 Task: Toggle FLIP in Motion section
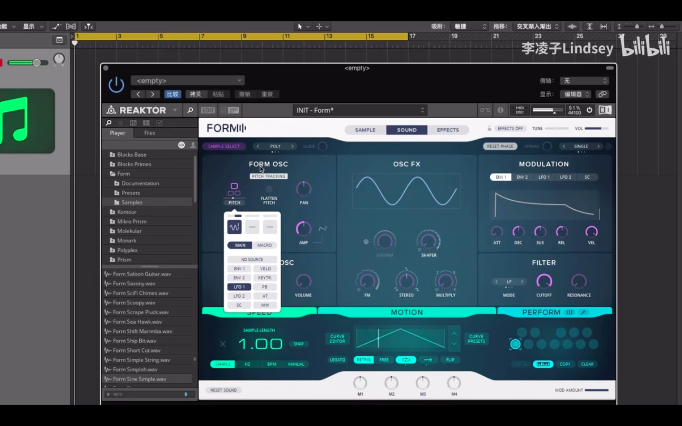pos(450,360)
